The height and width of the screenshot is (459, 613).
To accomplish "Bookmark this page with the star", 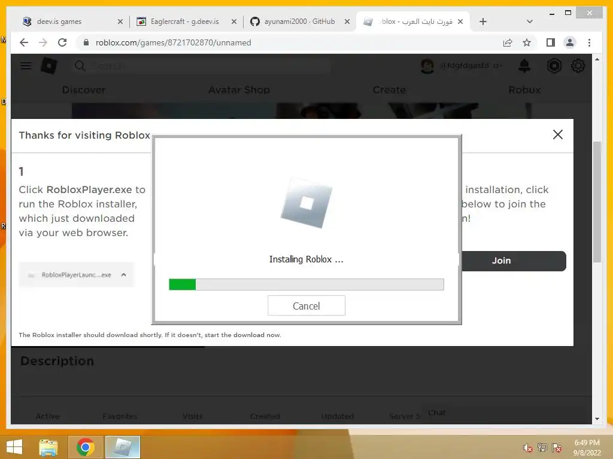I will tap(527, 42).
